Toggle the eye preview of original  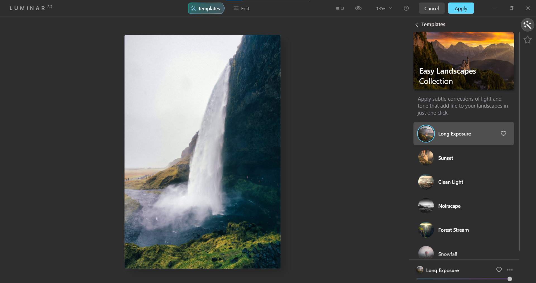click(358, 8)
